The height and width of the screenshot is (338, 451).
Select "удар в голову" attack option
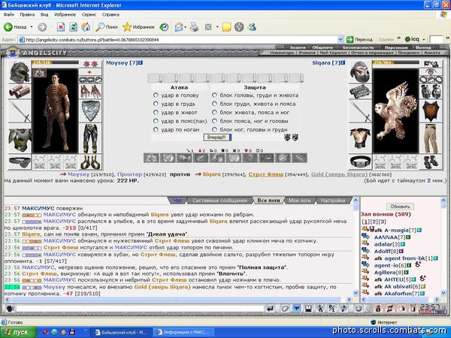point(156,95)
